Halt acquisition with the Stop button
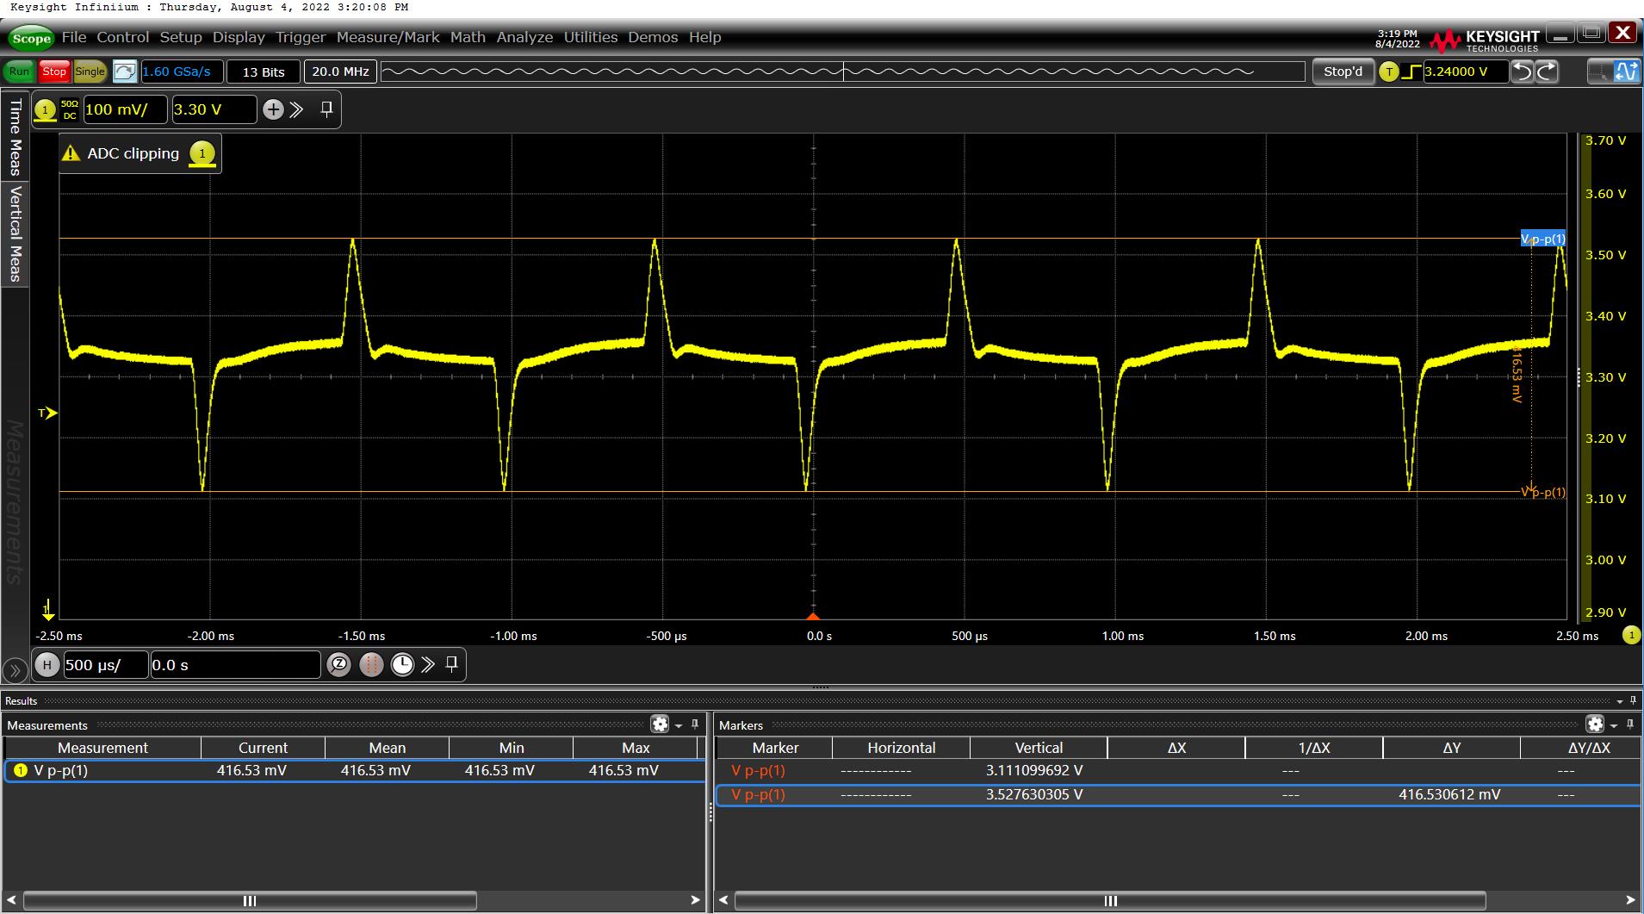This screenshot has width=1644, height=914. 54,72
